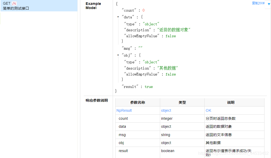The width and height of the screenshot is (271, 158).
Task: Click the "msg" key in JSON
Action: tap(127, 48)
